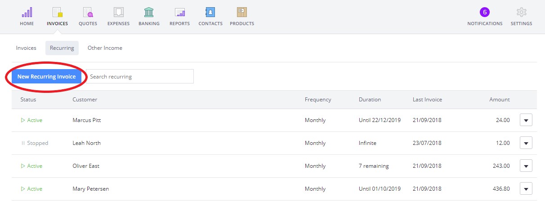Open actions dropdown for Mary Petersen
This screenshot has height=201, width=545.
(x=526, y=189)
